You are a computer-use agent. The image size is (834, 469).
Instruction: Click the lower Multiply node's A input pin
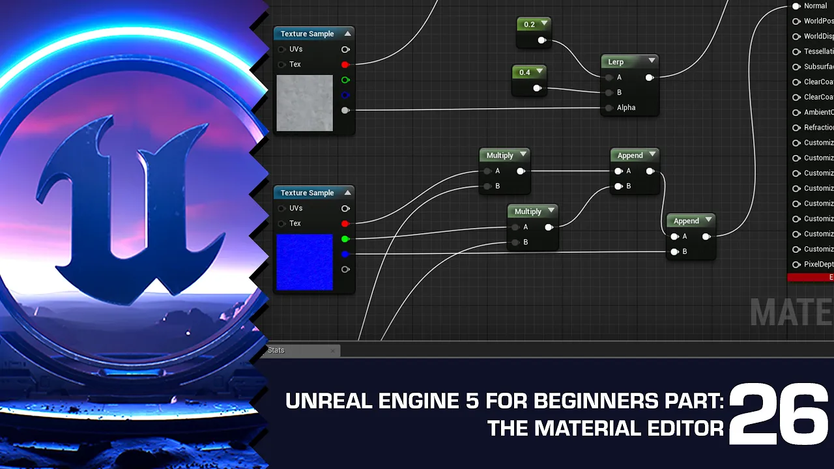pyautogui.click(x=515, y=227)
